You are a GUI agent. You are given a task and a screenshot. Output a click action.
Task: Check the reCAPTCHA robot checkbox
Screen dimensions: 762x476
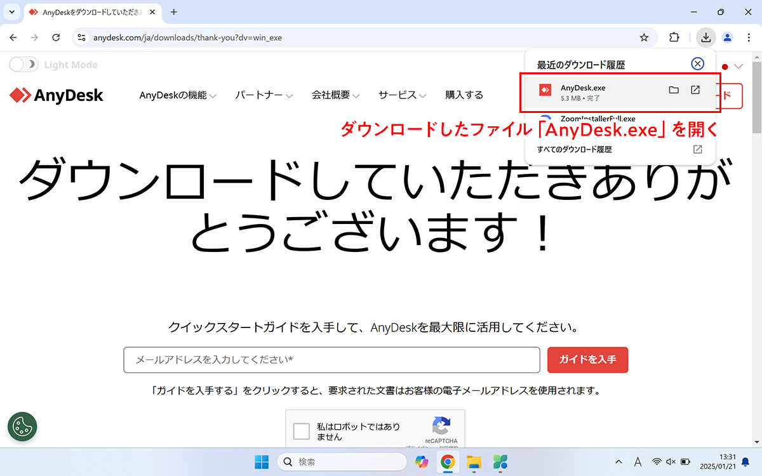point(302,432)
